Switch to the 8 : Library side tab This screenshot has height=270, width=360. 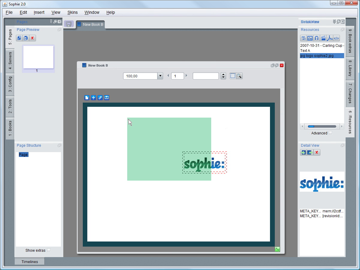coord(350,68)
